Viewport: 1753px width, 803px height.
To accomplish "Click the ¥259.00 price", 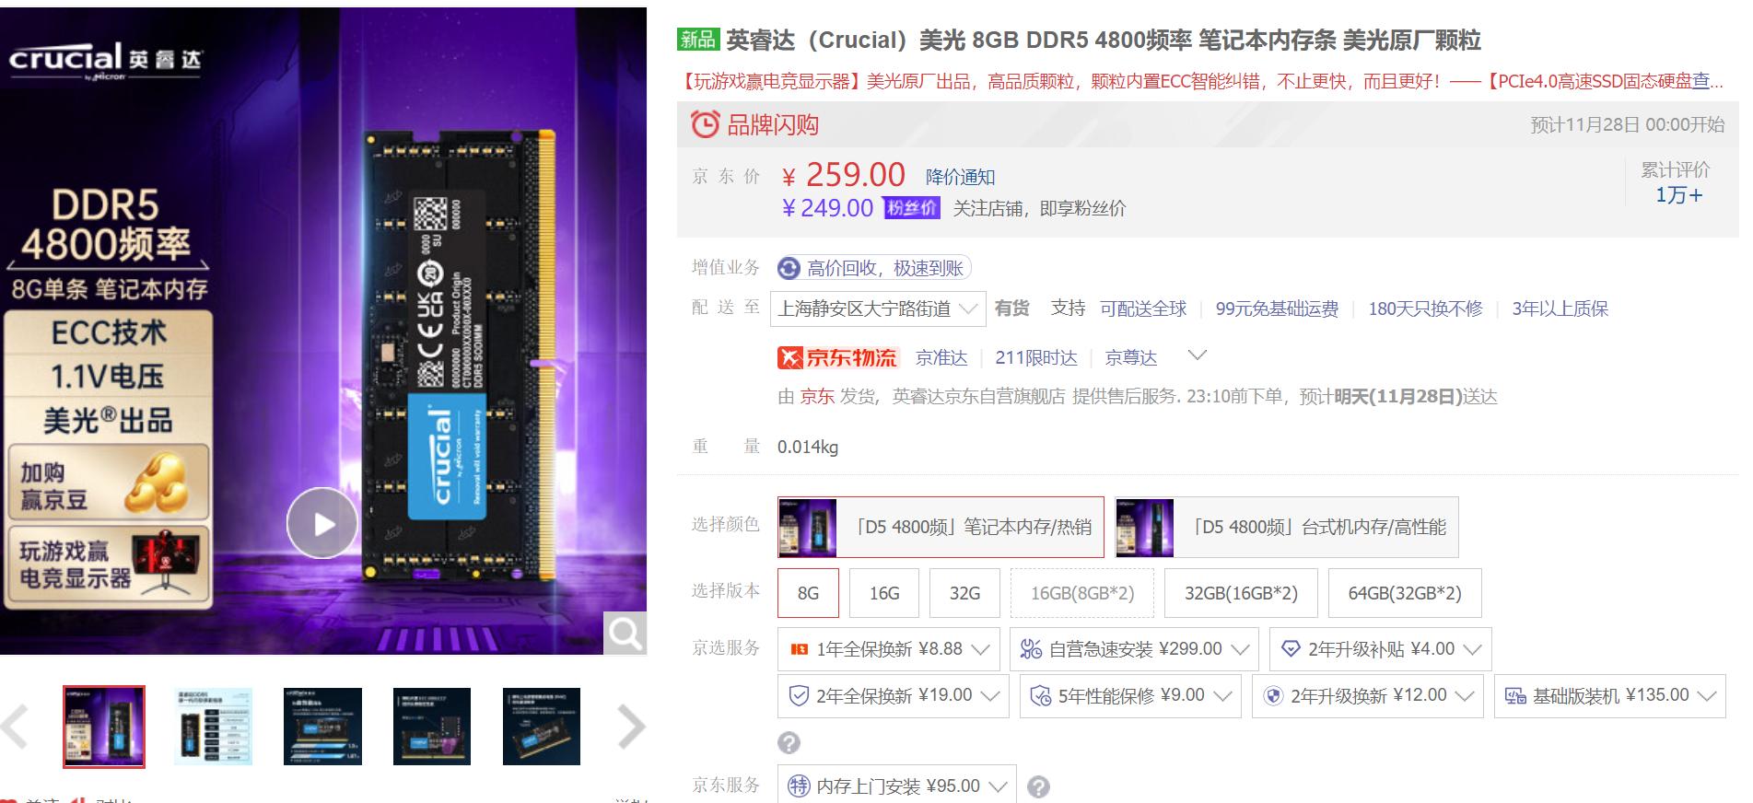I will 844,174.
